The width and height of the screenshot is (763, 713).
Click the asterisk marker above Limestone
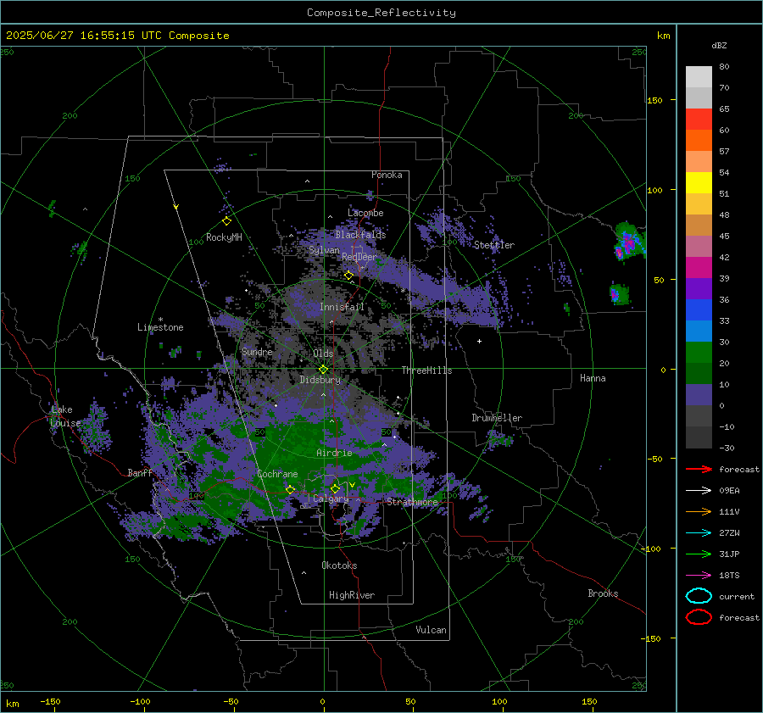(x=160, y=320)
